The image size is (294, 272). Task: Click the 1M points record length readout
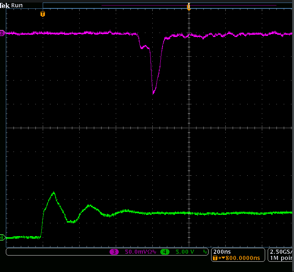(x=281, y=258)
